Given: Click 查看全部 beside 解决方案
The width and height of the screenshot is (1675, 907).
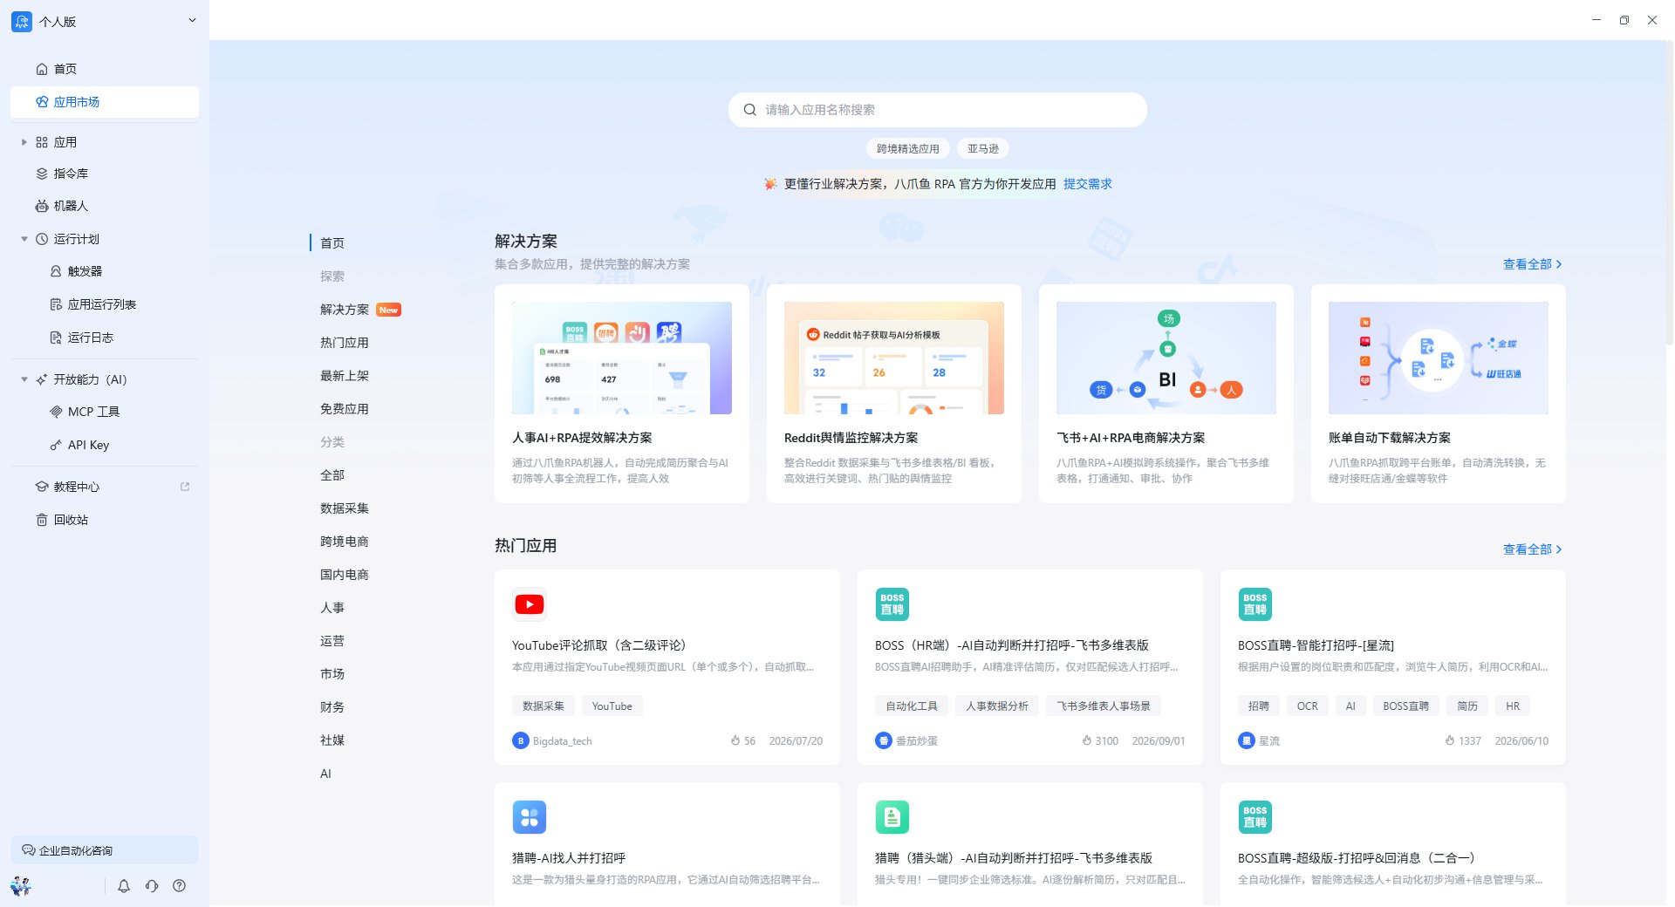Looking at the screenshot, I should 1532,264.
